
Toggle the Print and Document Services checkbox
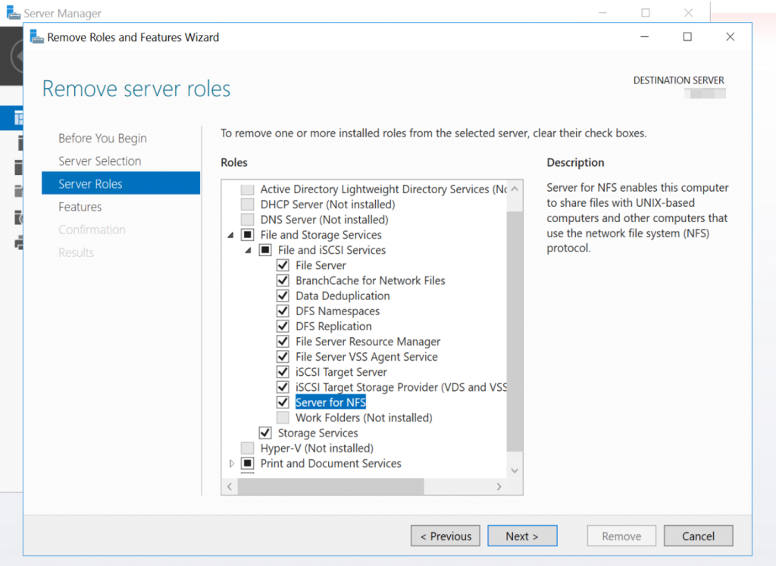tap(248, 464)
